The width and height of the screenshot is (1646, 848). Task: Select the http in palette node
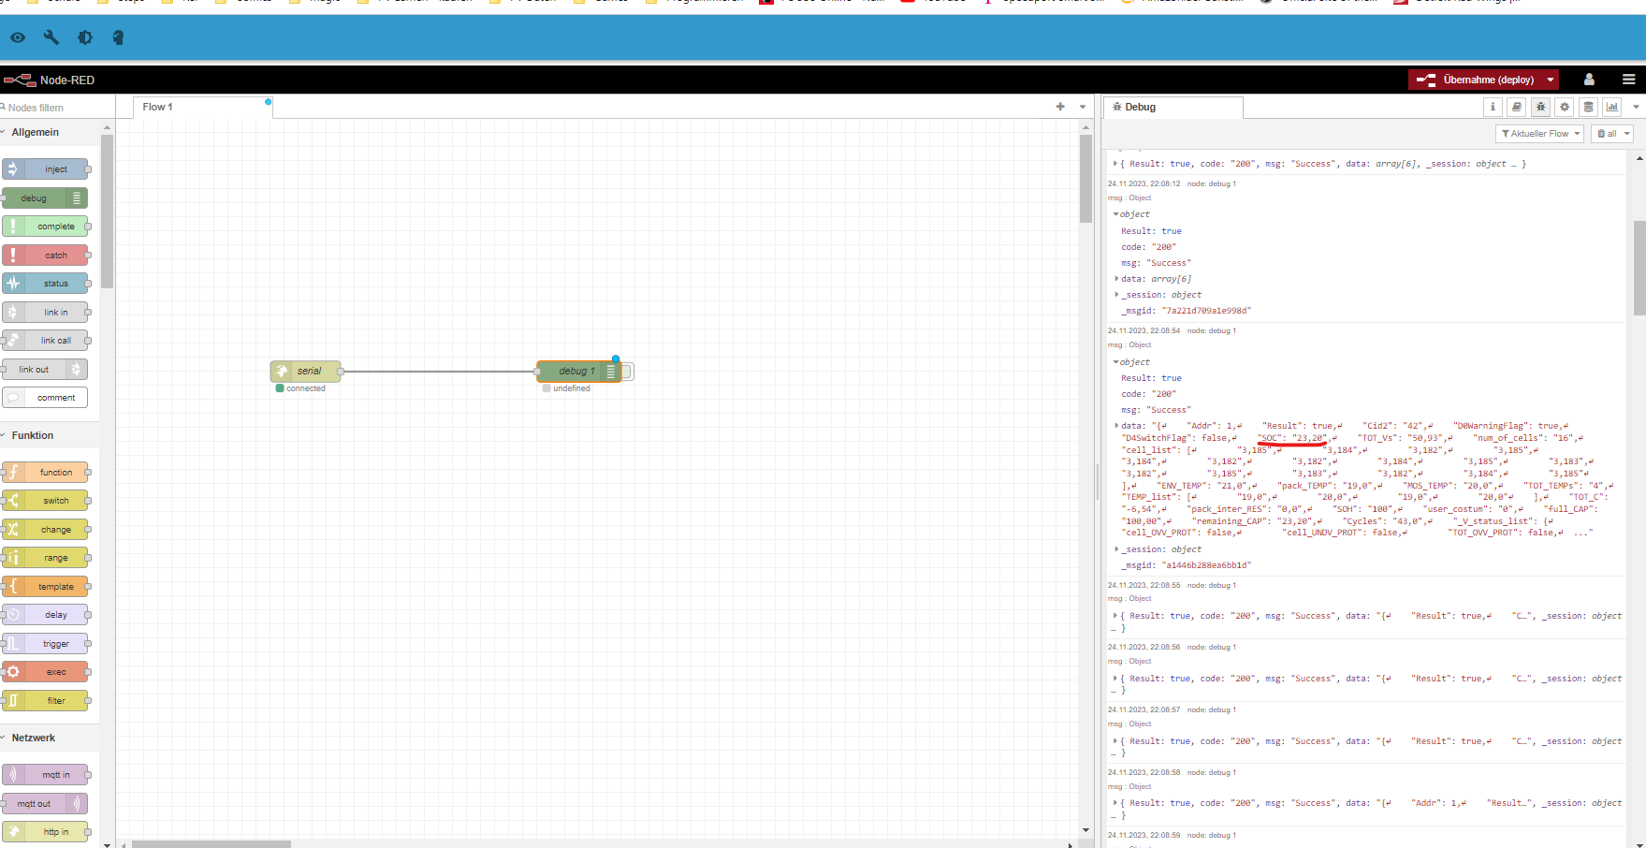[x=46, y=832]
